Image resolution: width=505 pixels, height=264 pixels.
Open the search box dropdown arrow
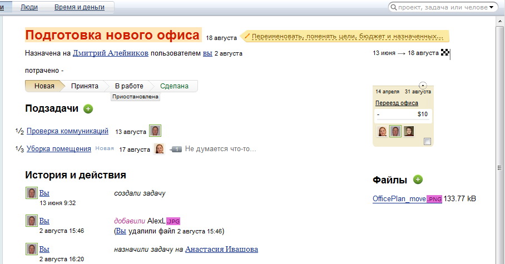[492, 7]
